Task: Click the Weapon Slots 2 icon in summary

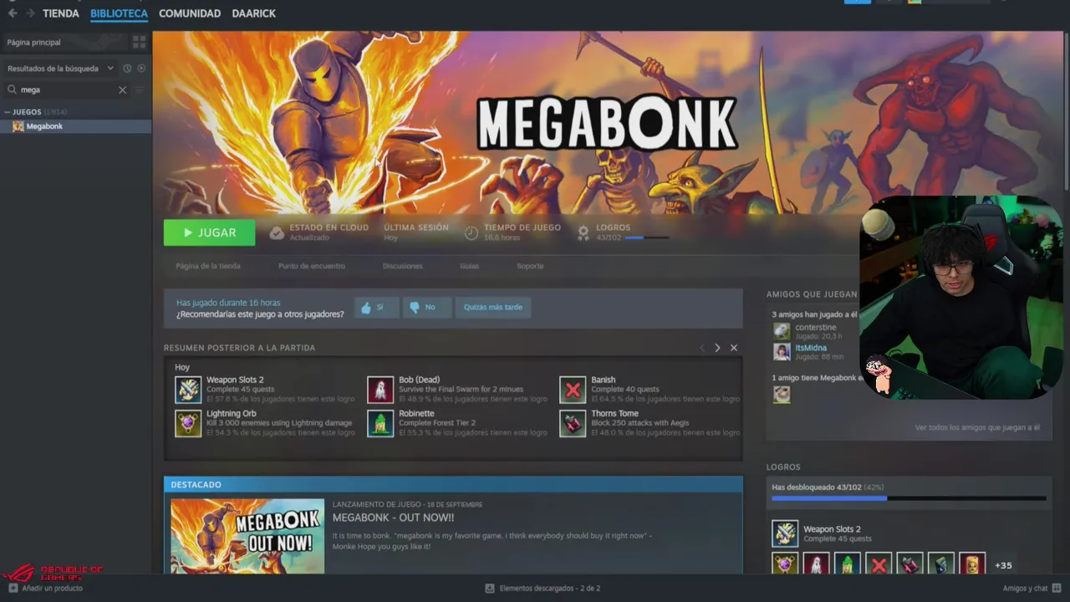Action: pyautogui.click(x=188, y=390)
